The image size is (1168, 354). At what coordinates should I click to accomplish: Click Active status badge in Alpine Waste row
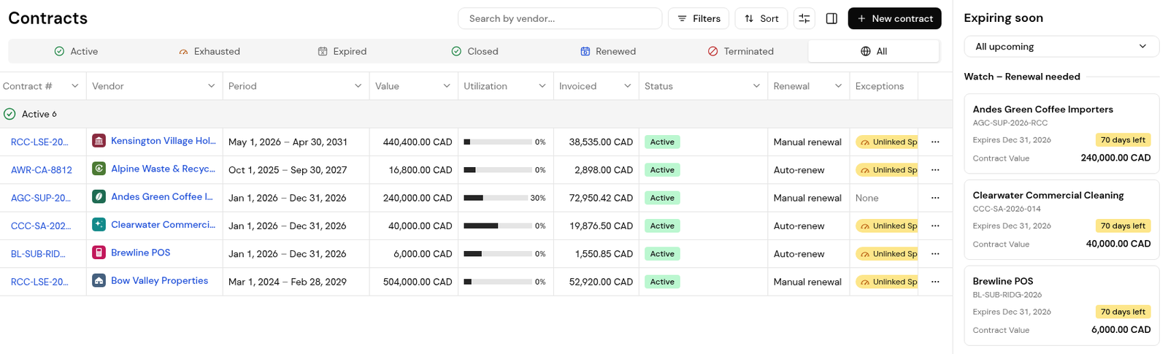662,170
